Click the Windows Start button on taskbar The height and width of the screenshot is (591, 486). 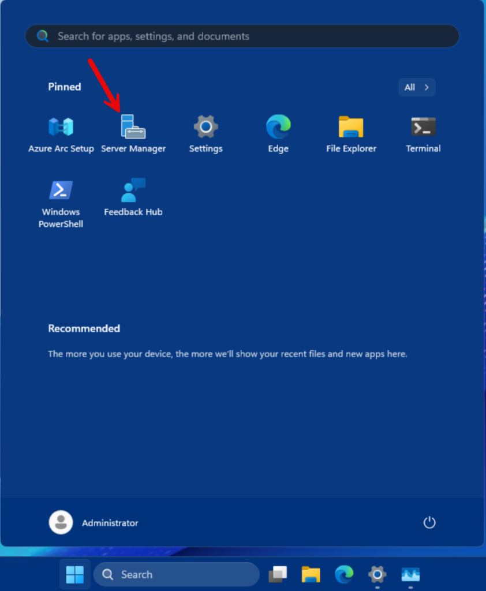pyautogui.click(x=74, y=574)
